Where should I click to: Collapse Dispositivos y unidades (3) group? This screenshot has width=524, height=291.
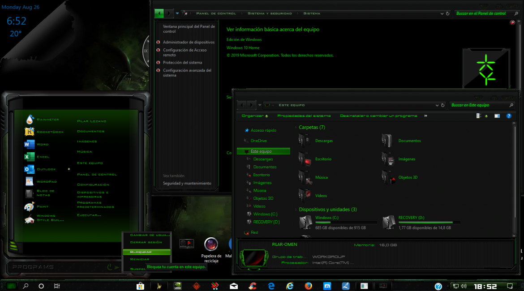point(296,210)
